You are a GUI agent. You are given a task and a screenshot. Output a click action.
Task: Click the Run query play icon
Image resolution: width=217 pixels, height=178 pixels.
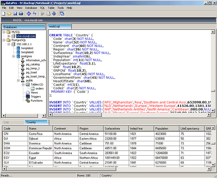[x=43, y=13]
